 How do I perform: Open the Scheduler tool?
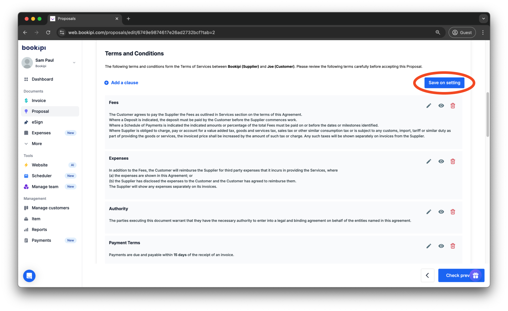tap(42, 176)
